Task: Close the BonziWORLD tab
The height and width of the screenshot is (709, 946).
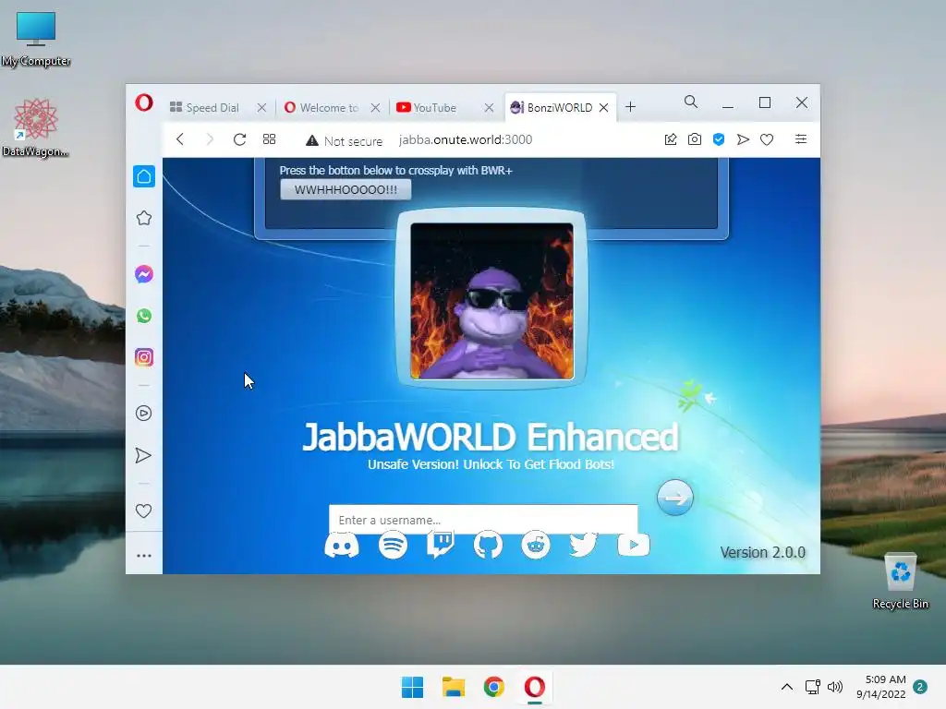Action: [x=603, y=107]
